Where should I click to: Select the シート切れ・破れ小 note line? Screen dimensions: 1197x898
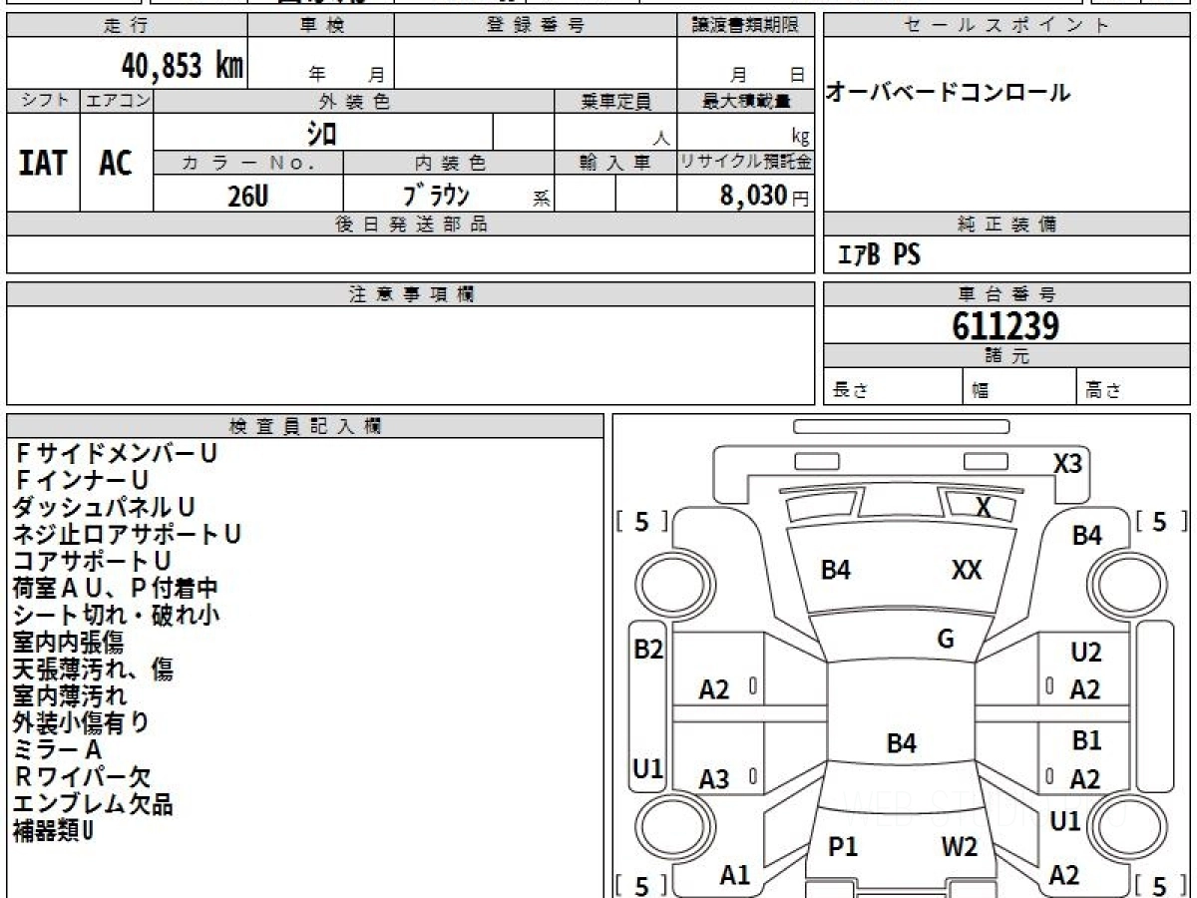(116, 616)
